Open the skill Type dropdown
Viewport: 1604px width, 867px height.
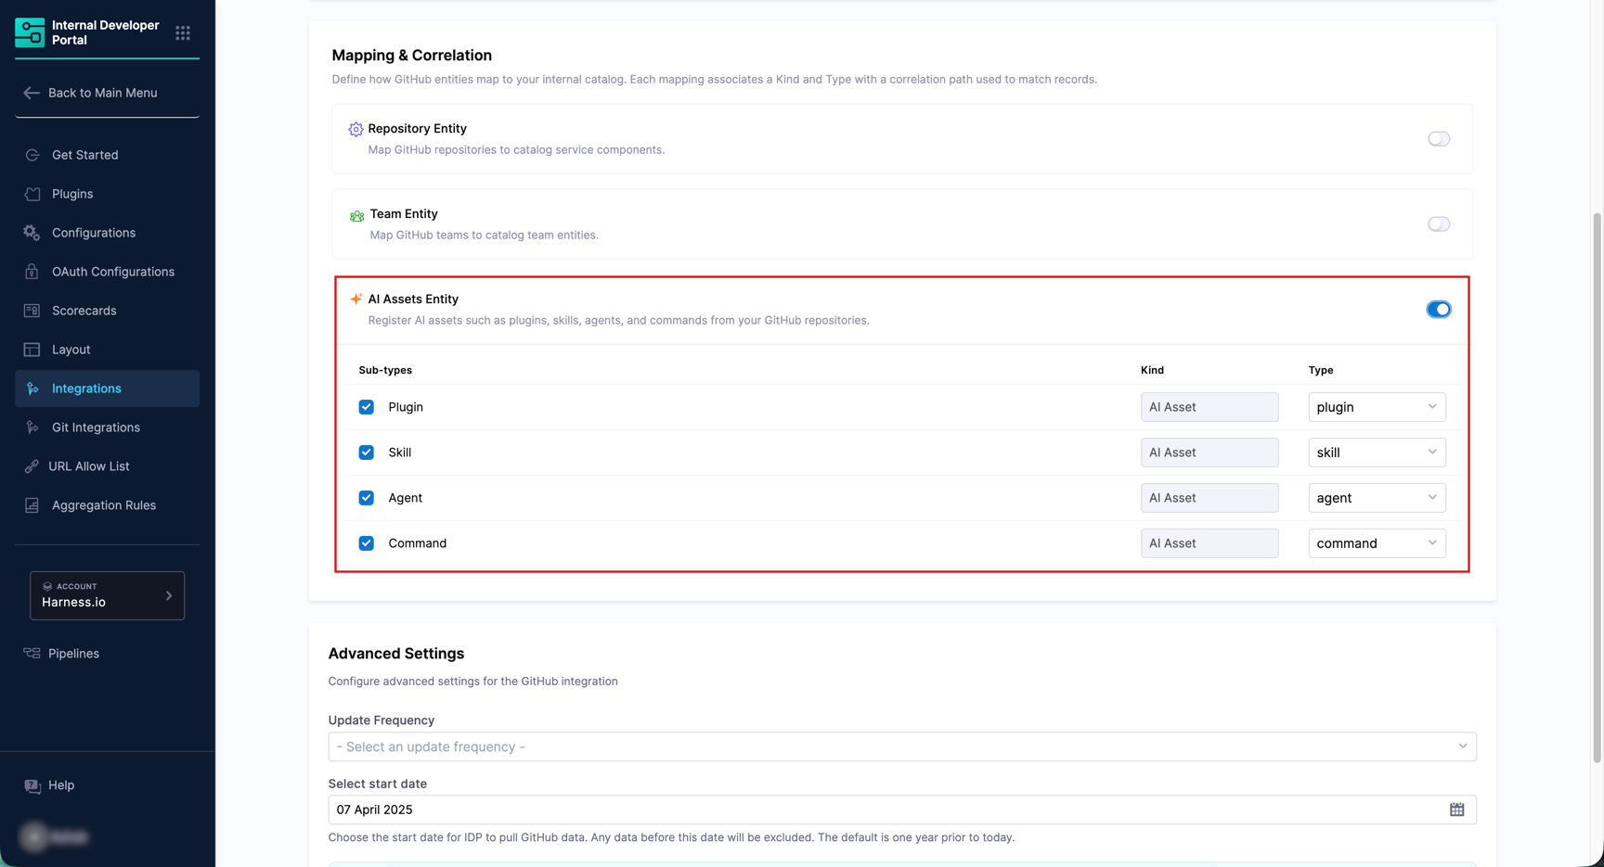tap(1376, 453)
